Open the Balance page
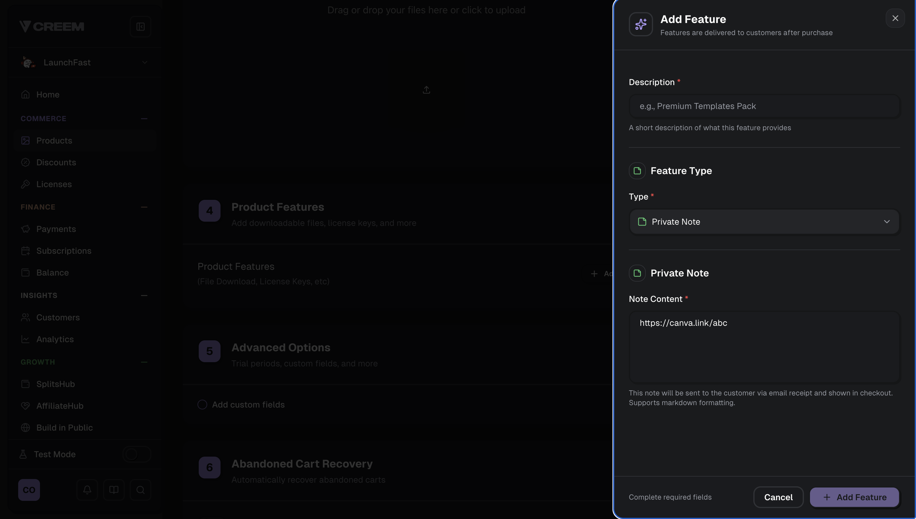 click(x=85, y=272)
